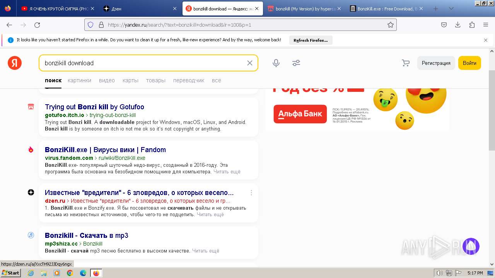This screenshot has width=495, height=278.
Task: Click the gotufoo.itch.io green URL
Action: coord(65,115)
